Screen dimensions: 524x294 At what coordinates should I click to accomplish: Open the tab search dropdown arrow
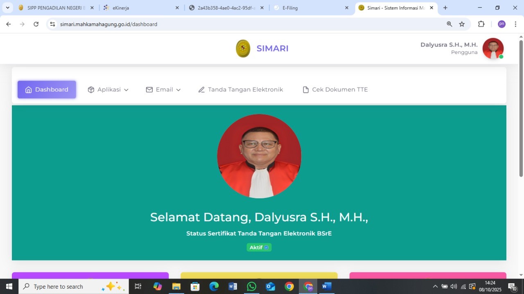(x=7, y=8)
